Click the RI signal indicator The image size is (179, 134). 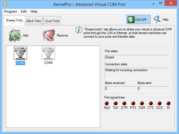168,103
